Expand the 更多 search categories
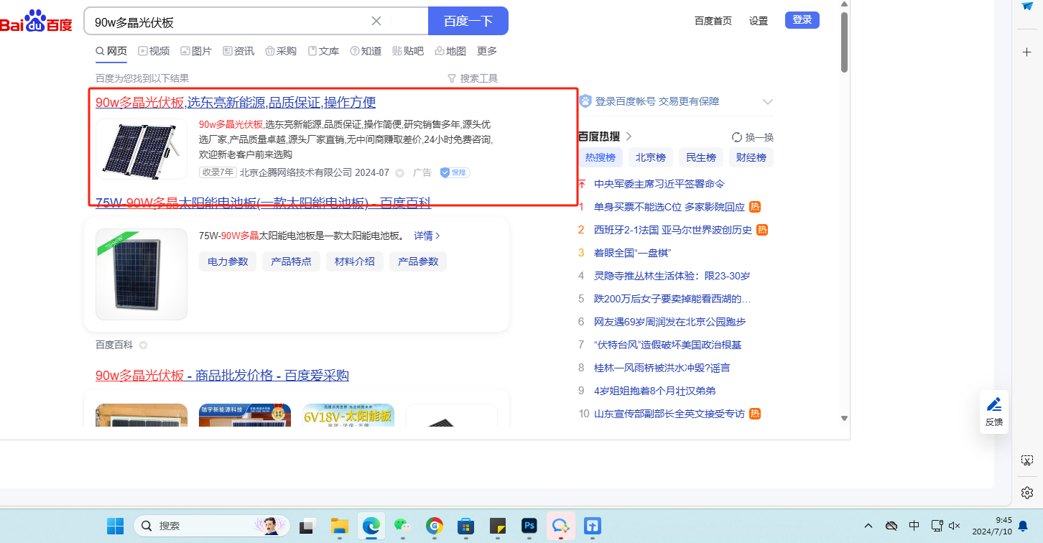 [x=486, y=51]
